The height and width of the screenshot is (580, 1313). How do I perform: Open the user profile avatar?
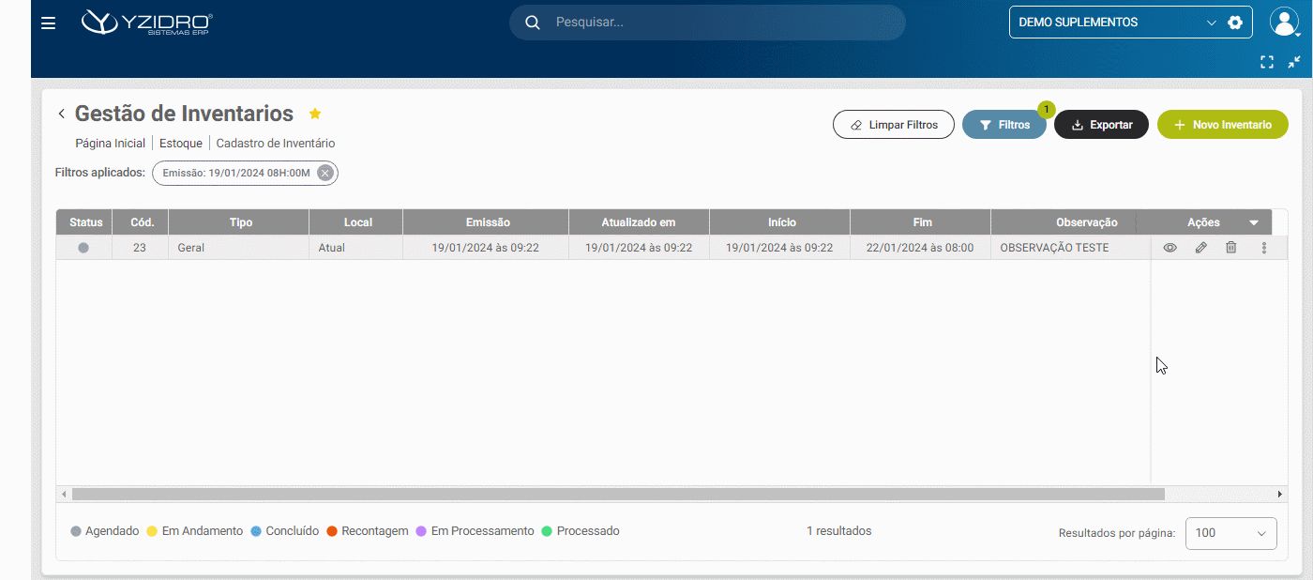pyautogui.click(x=1283, y=22)
